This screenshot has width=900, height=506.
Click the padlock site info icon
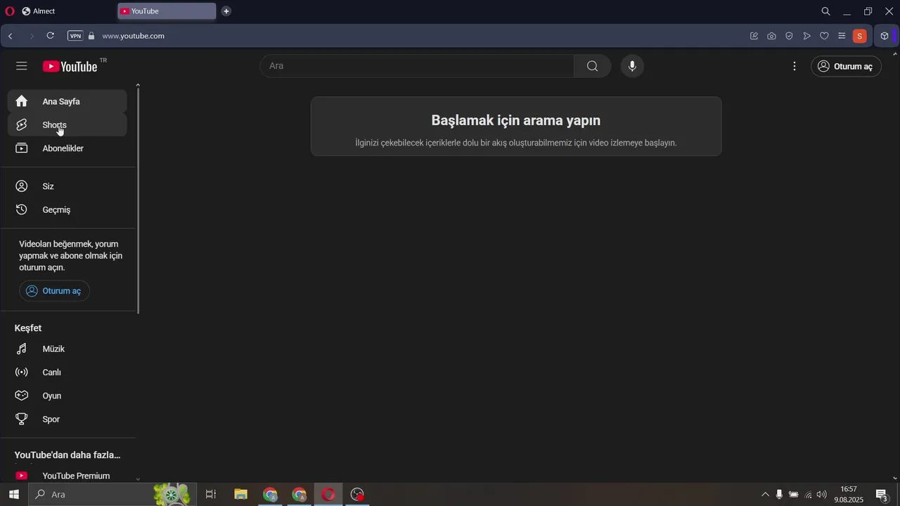click(x=91, y=36)
